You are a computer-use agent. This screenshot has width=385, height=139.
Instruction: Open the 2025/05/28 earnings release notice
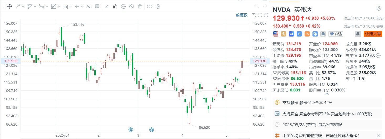(x=328, y=125)
